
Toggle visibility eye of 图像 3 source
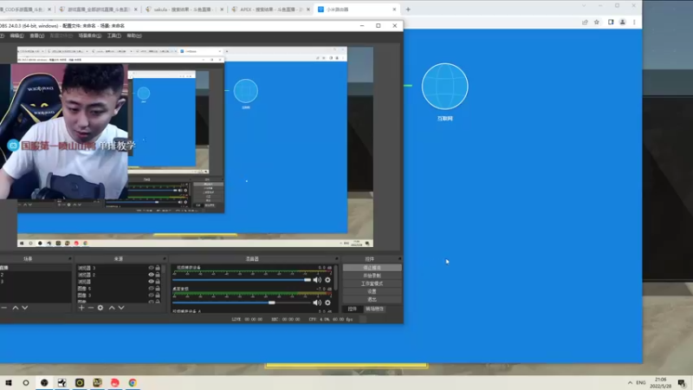[x=151, y=295]
